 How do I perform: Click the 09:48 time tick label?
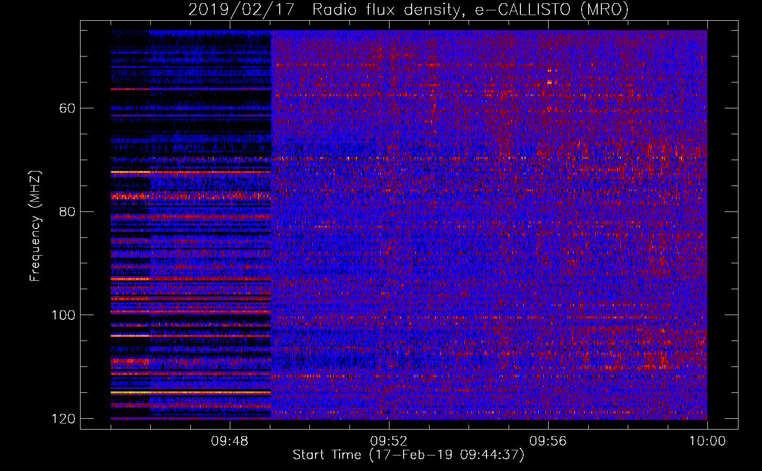[230, 441]
